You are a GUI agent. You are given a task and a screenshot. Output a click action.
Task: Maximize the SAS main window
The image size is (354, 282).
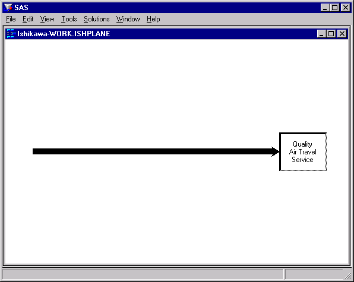334,8
